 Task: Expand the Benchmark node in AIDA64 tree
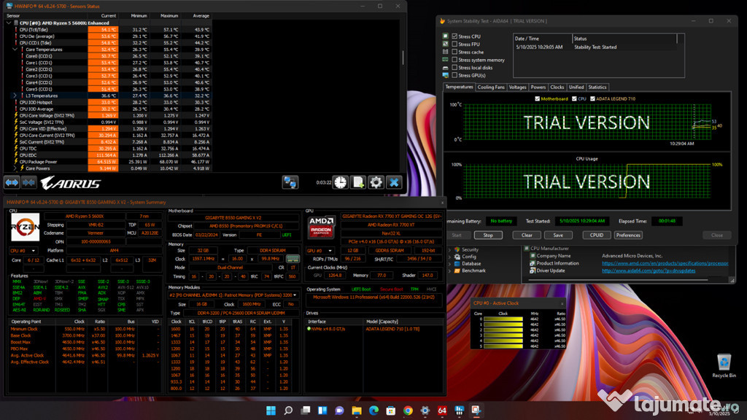(449, 271)
